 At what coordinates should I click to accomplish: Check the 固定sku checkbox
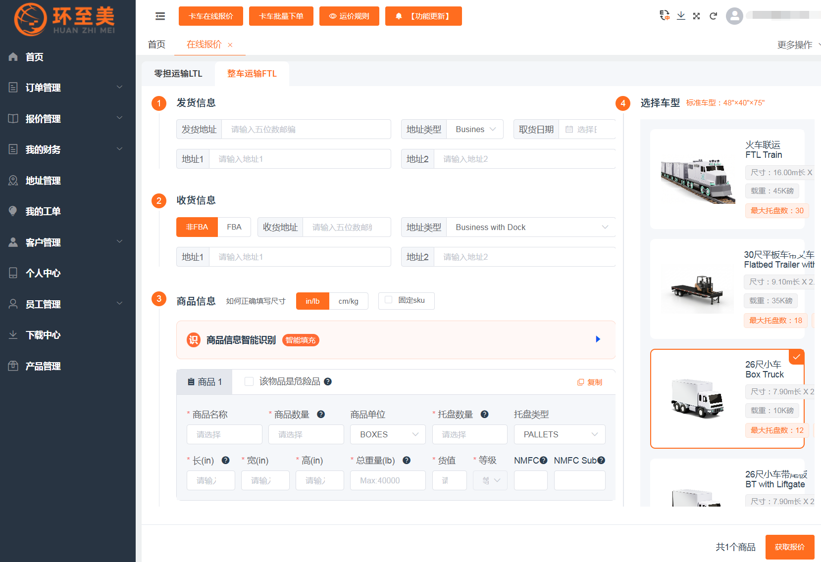pos(389,300)
